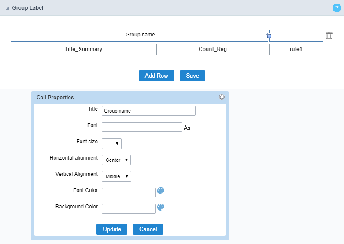Screen dimensions: 344x244
Task: Focus the Background Color input field
Action: tap(129, 209)
